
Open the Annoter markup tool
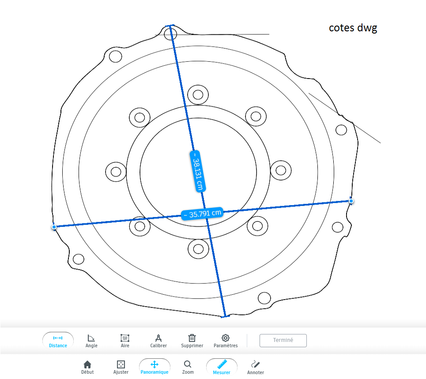(256, 368)
